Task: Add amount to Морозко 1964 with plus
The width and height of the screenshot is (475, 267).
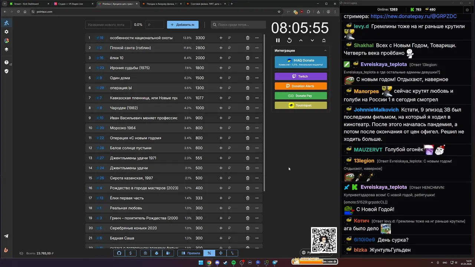Action: pos(221,128)
